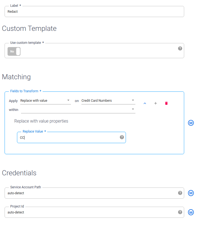Click help icon for Use custom template
Viewport: 199px width, 227px height.
coord(180,48)
